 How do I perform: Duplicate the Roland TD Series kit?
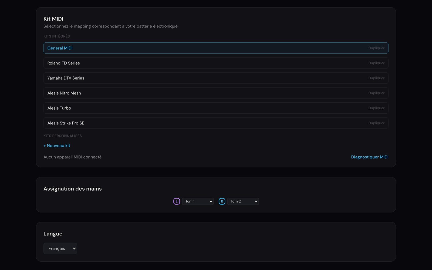pos(376,63)
